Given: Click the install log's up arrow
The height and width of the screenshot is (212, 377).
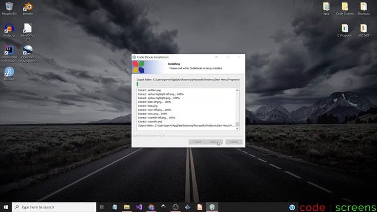Looking at the screenshot, I should click(237, 90).
